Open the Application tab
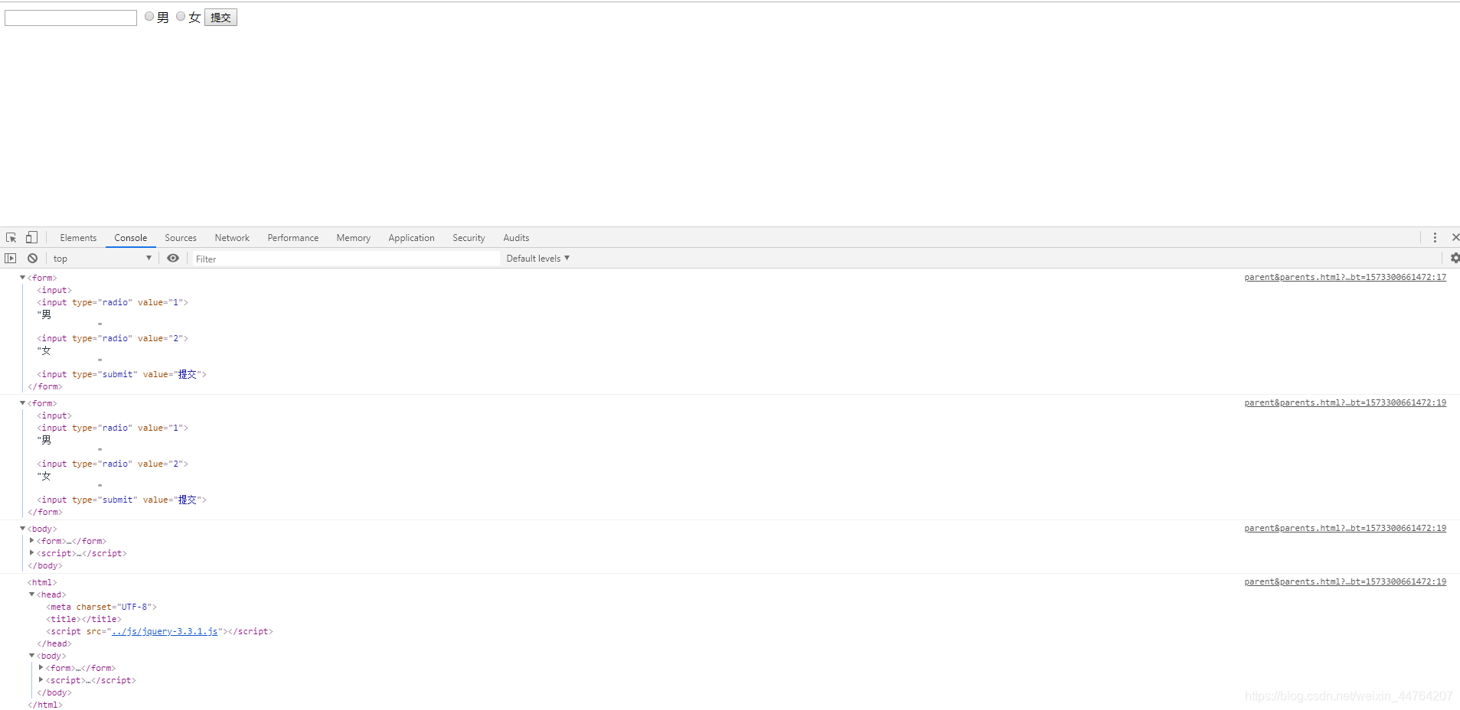 [411, 238]
